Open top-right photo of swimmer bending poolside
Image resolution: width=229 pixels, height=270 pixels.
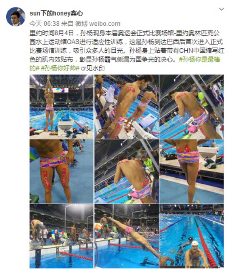[192, 107]
